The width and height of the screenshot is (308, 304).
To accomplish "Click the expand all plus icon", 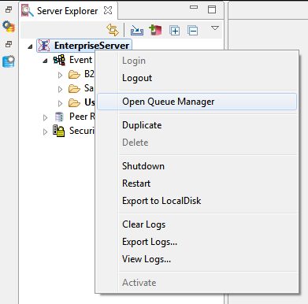I will click(175, 31).
